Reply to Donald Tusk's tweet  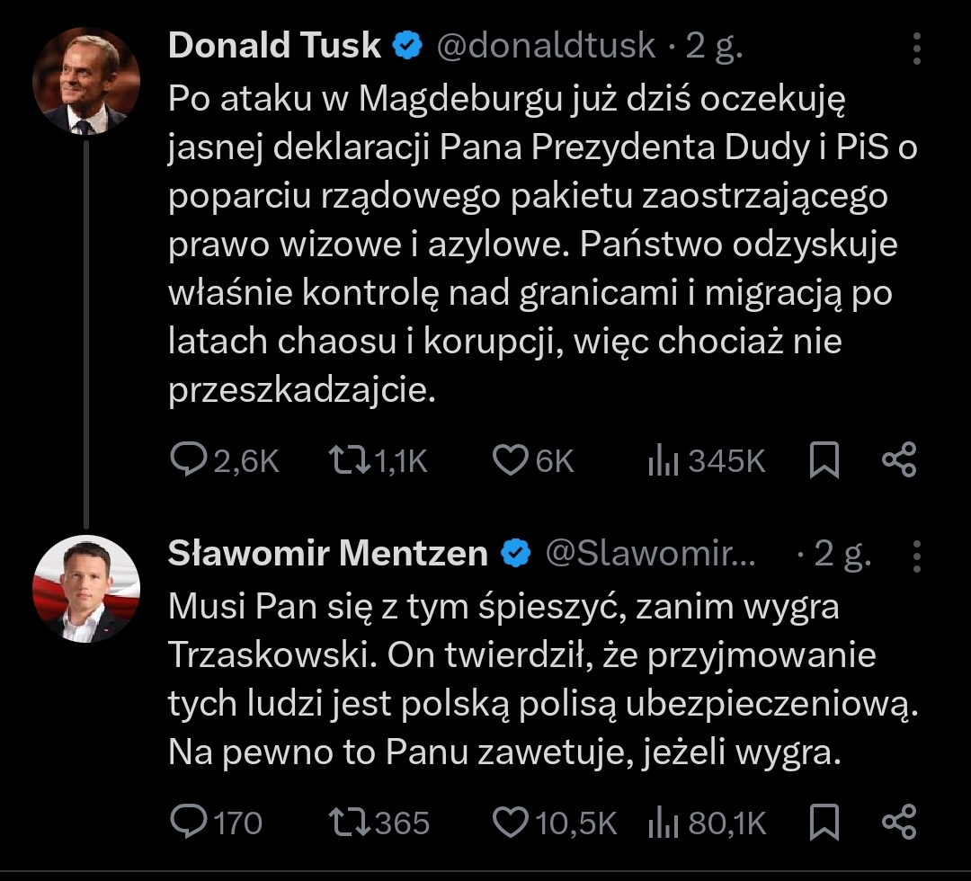(x=190, y=461)
